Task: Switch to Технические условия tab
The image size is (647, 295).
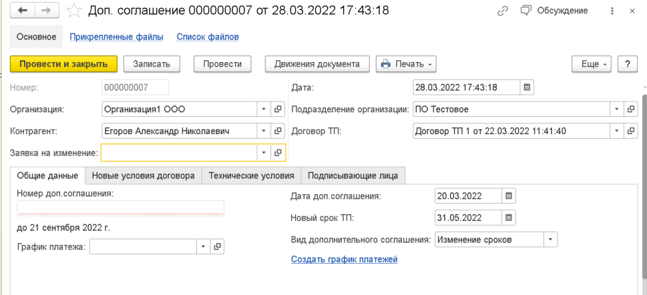Action: pos(251,176)
